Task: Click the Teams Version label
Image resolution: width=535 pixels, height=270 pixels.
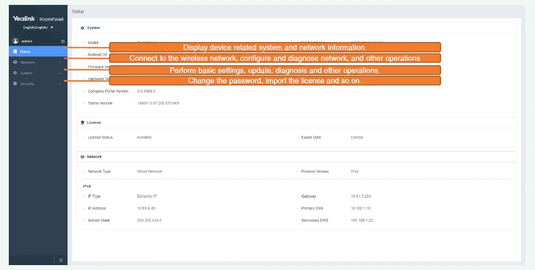Action: point(100,103)
